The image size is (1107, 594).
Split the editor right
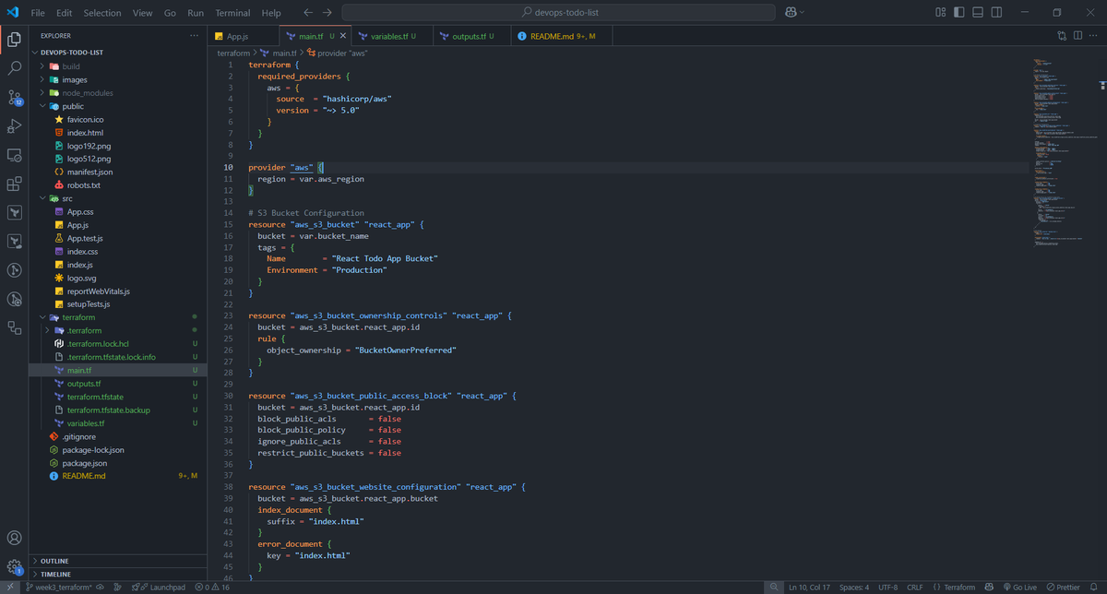1077,36
